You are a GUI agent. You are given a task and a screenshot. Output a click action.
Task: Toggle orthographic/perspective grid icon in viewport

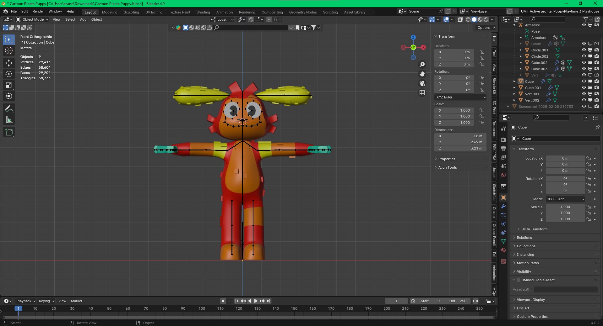422,93
